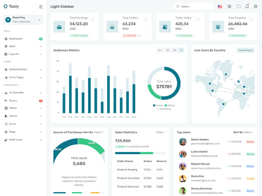This screenshot has width=262, height=196.
Task: Click Glenn Holden's name in Top Users
Action: [200, 139]
